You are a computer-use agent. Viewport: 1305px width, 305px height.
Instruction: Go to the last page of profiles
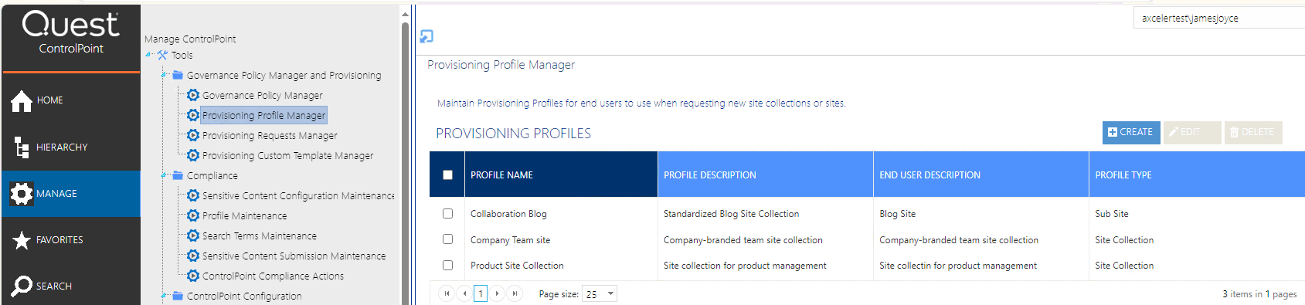515,293
